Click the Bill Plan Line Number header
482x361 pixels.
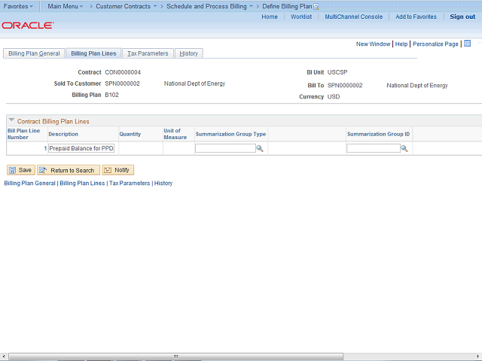(23, 134)
